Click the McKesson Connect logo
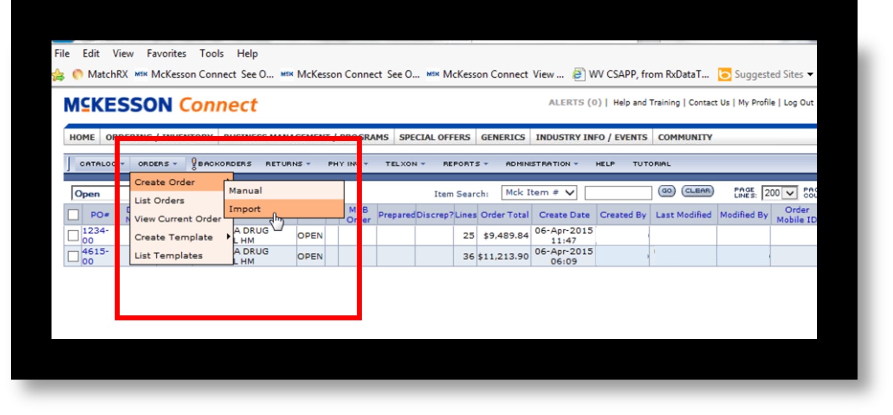Image resolution: width=893 pixels, height=415 pixels. (161, 105)
